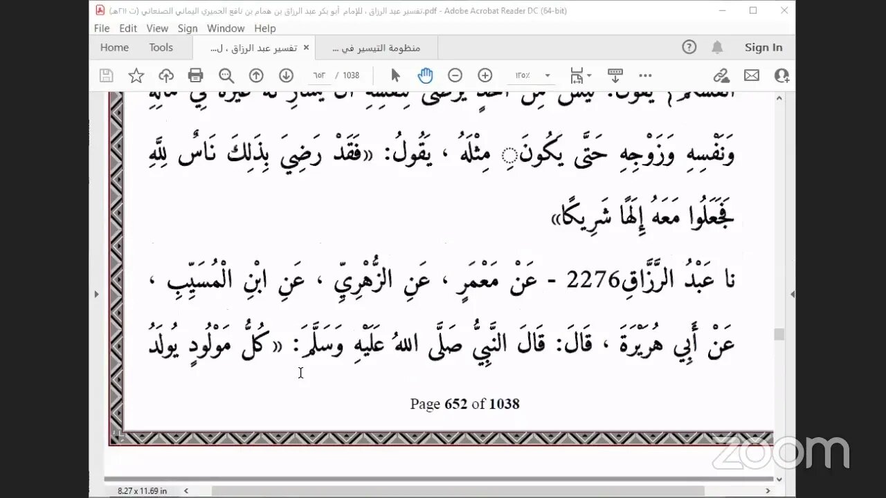Click the total page count 1038

(351, 75)
